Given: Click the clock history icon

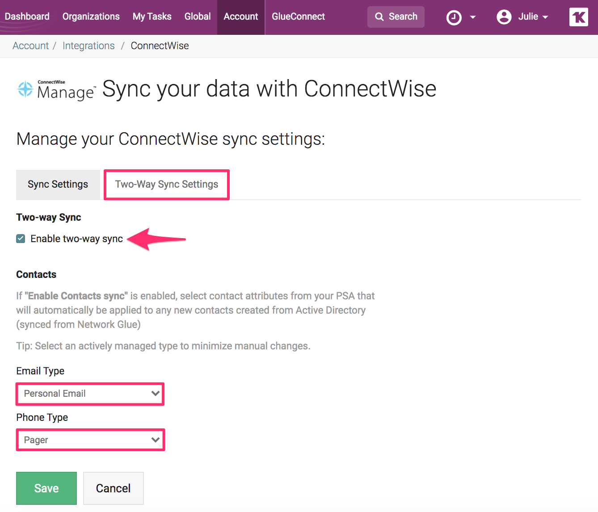Looking at the screenshot, I should coord(454,17).
